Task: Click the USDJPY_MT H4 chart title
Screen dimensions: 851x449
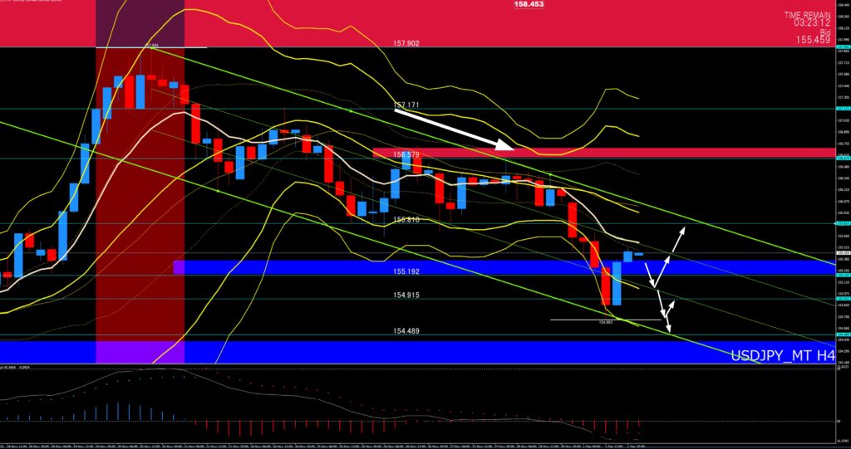Action: click(782, 355)
